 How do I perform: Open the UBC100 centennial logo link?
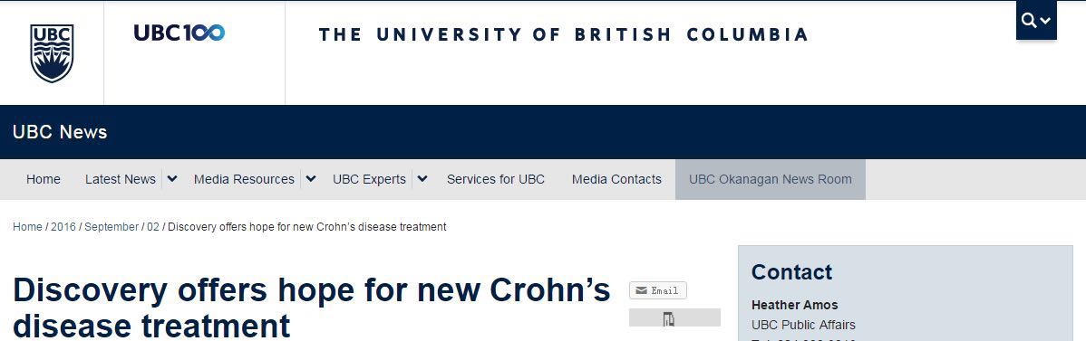[179, 33]
